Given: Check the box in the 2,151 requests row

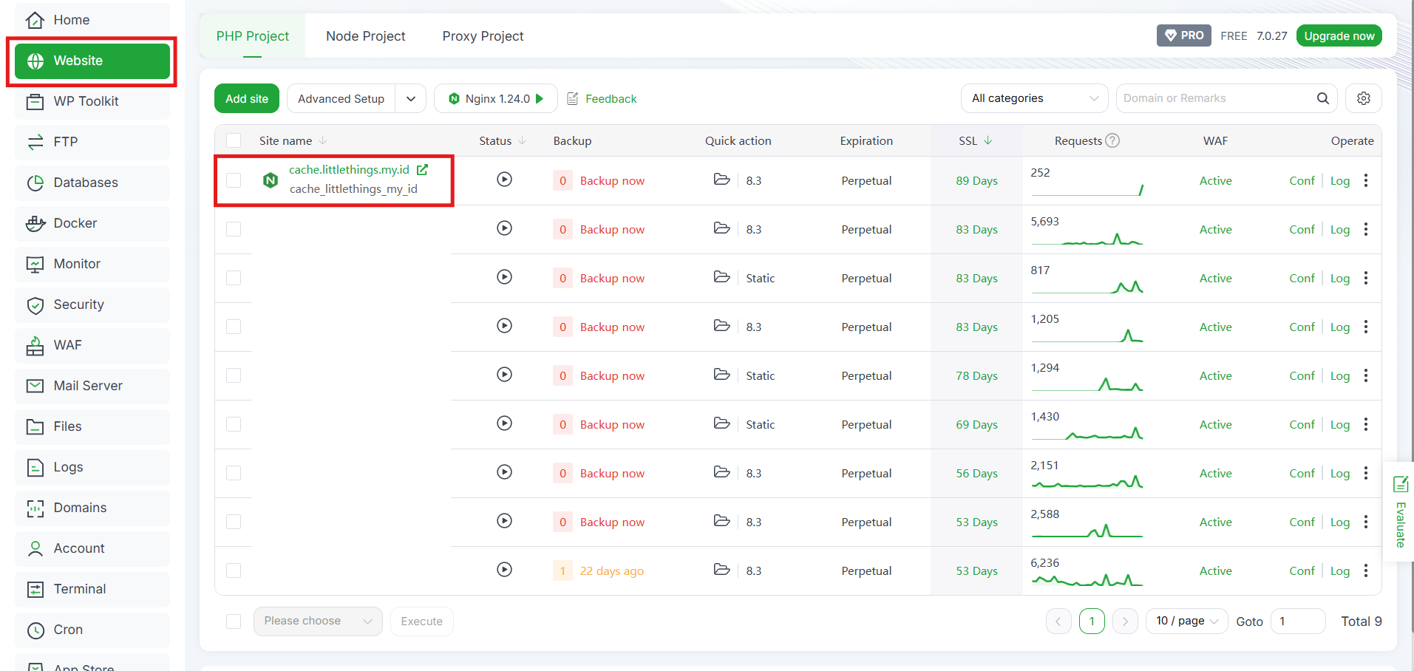Looking at the screenshot, I should [234, 473].
